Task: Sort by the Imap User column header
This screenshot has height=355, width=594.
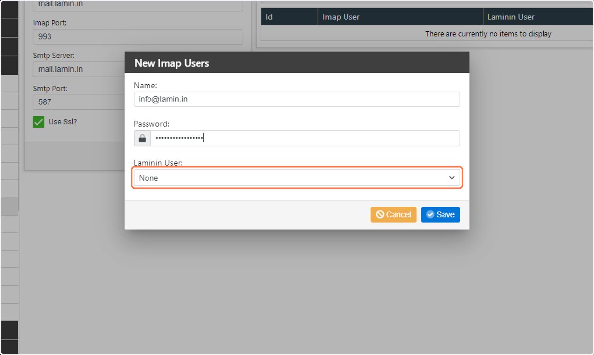Action: 400,17
